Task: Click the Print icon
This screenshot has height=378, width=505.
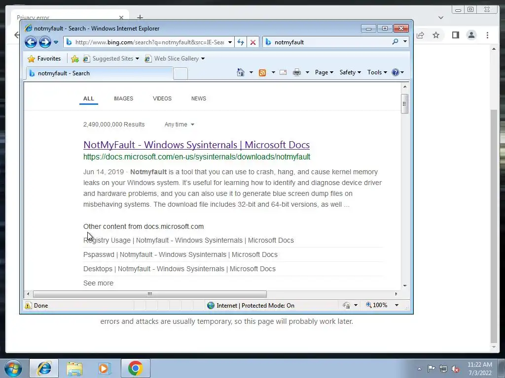Action: (296, 73)
